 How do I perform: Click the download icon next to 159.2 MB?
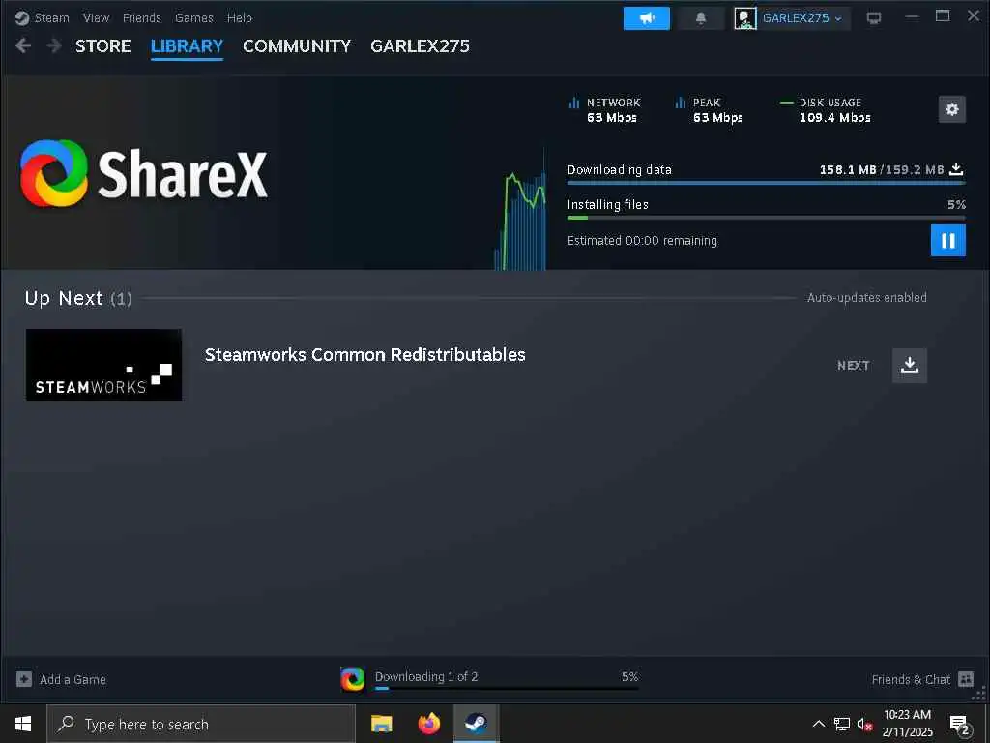pos(956,169)
